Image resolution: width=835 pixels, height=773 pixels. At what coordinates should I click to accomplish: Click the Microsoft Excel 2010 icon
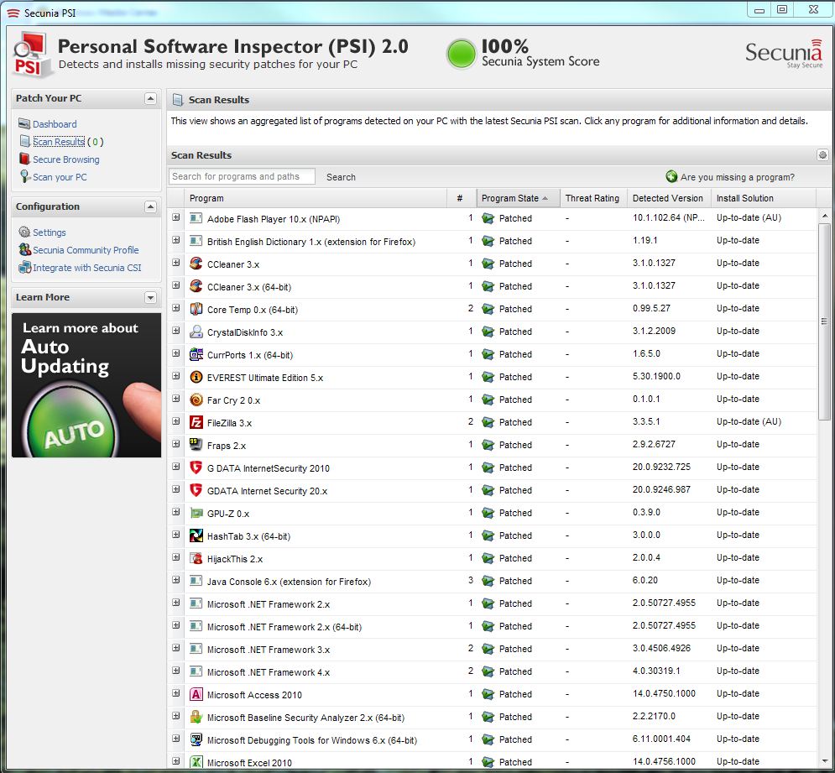pyautogui.click(x=196, y=762)
